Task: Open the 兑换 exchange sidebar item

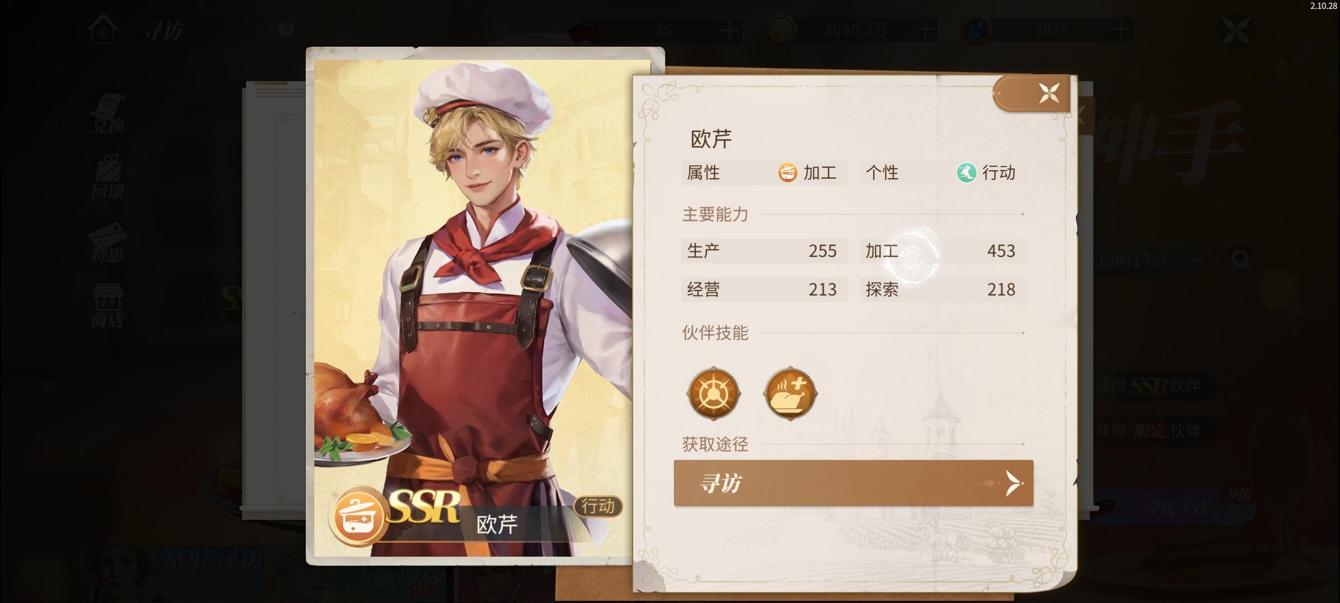Action: coord(107,114)
